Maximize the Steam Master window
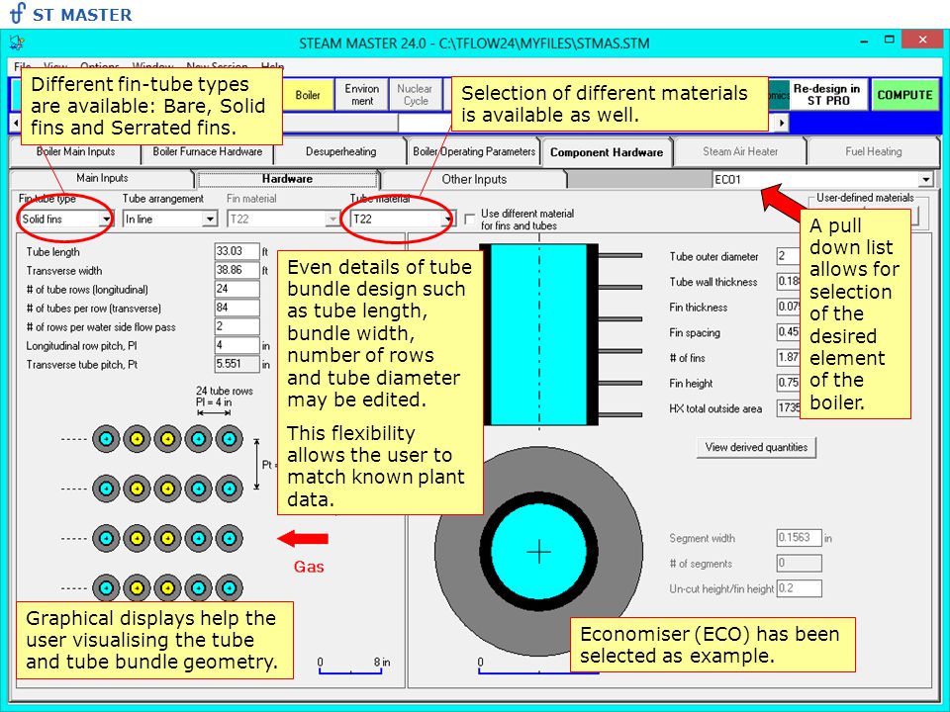This screenshot has width=950, height=712. (x=889, y=40)
